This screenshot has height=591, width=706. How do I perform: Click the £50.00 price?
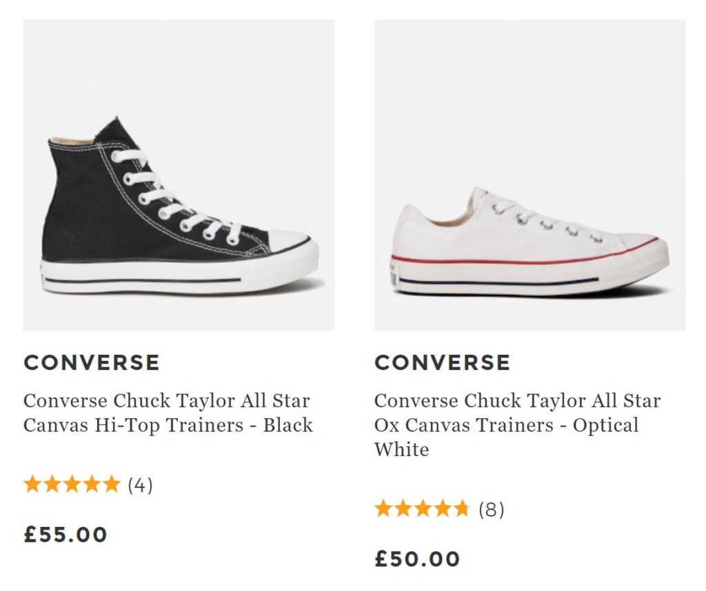point(417,559)
